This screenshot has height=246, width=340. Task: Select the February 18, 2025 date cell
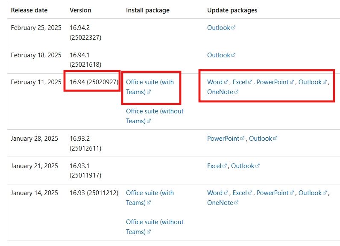pyautogui.click(x=36, y=55)
